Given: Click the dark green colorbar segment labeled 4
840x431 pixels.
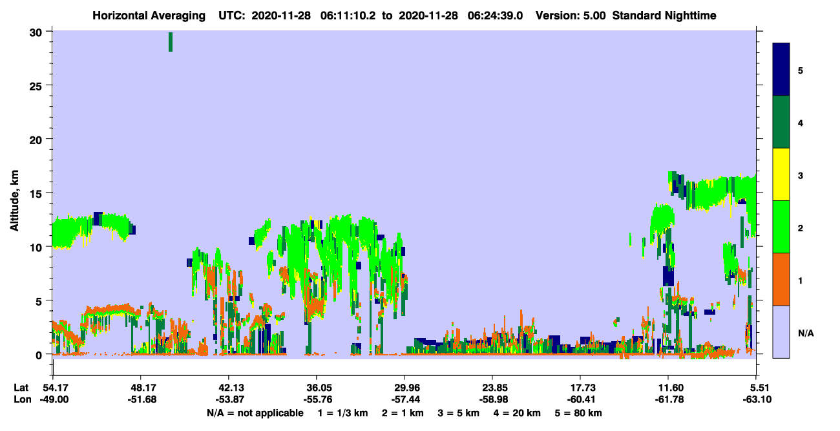Looking at the screenshot, I should (781, 122).
